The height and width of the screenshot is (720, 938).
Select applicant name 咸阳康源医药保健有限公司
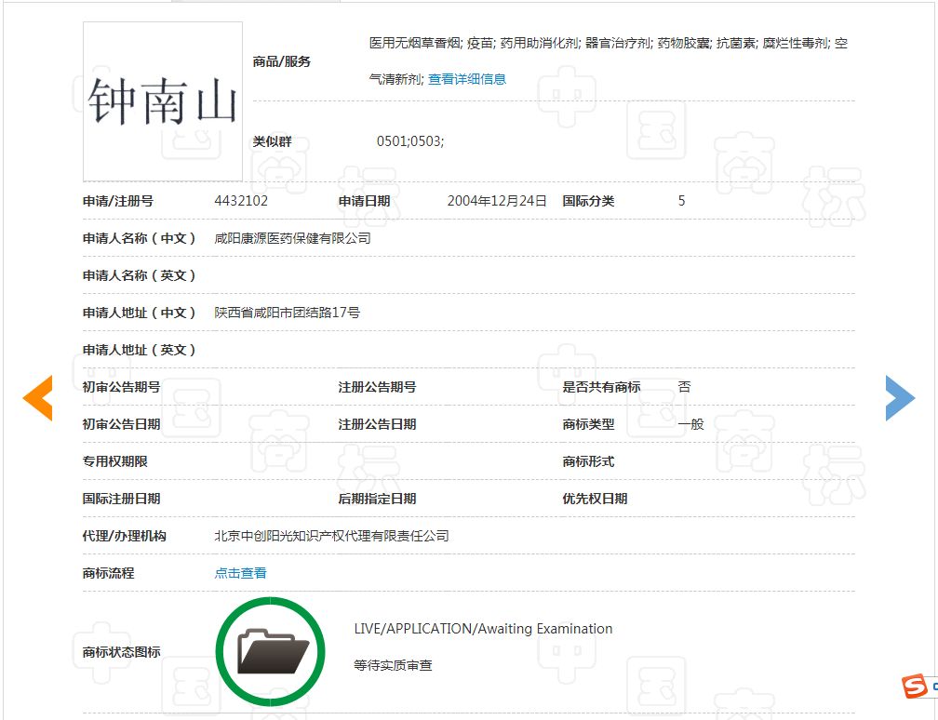pyautogui.click(x=292, y=238)
